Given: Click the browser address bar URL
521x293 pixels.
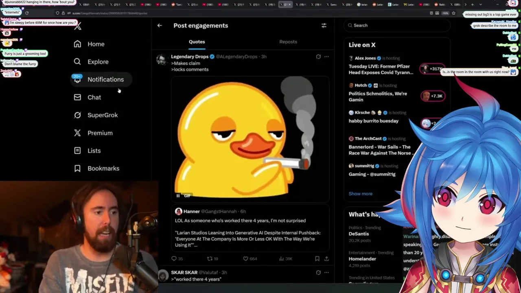Looking at the screenshot, I should (110, 13).
